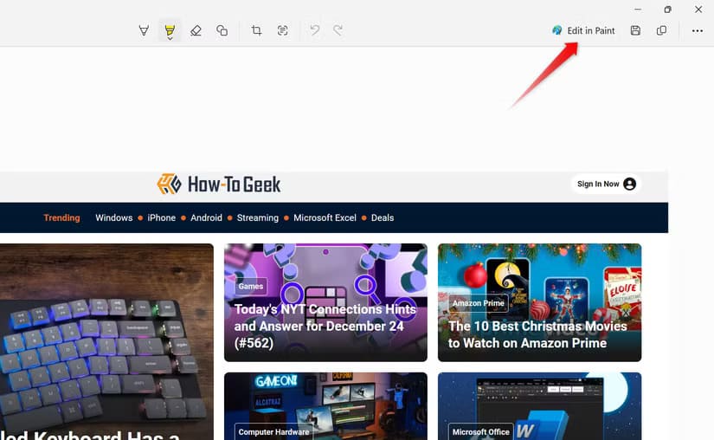This screenshot has width=714, height=440.
Task: Open the Android nav link
Action: 206,217
